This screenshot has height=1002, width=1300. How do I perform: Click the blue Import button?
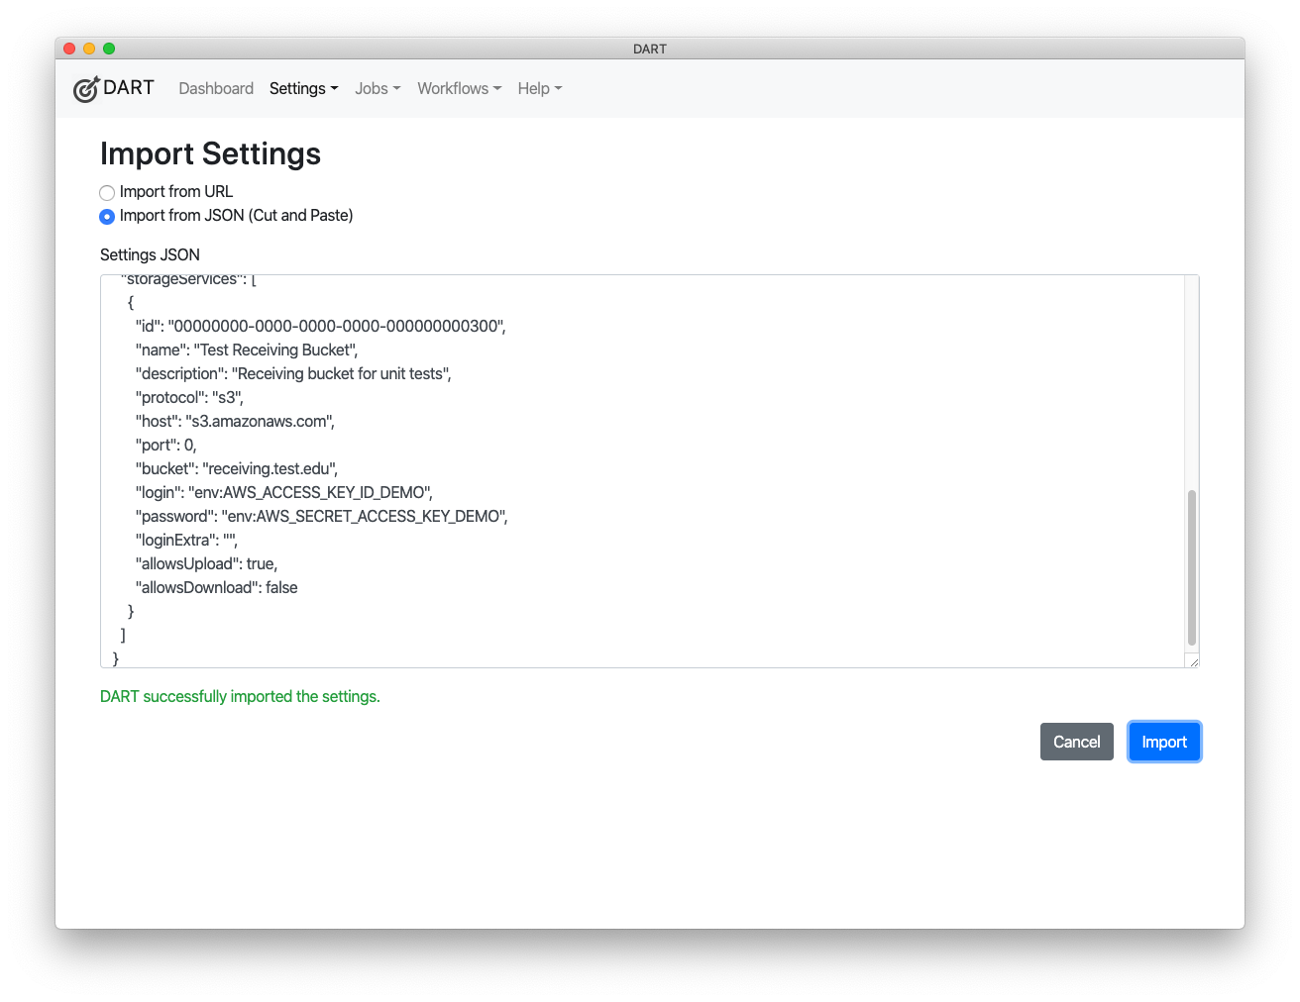[x=1164, y=742]
